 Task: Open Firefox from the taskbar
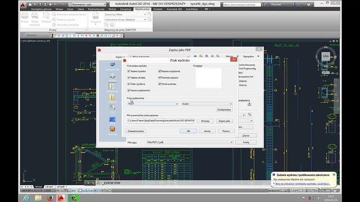(x=50, y=198)
